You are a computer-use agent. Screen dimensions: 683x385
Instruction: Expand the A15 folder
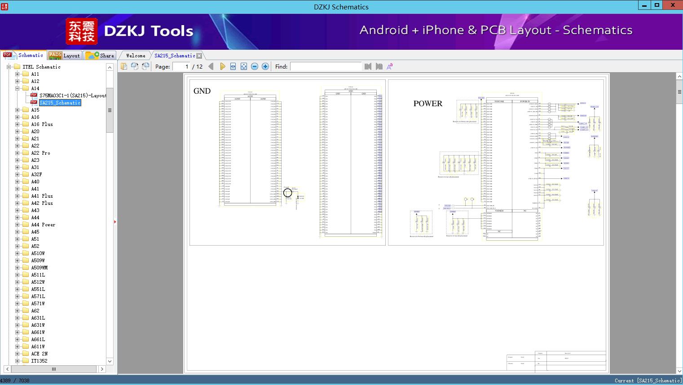click(x=17, y=110)
